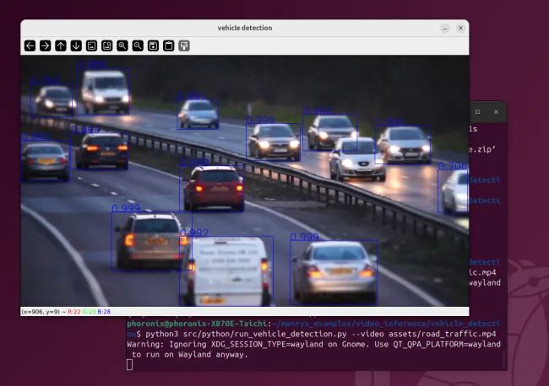Click the "0.992" confidence label above the white van
The image size is (549, 386).
(x=194, y=233)
